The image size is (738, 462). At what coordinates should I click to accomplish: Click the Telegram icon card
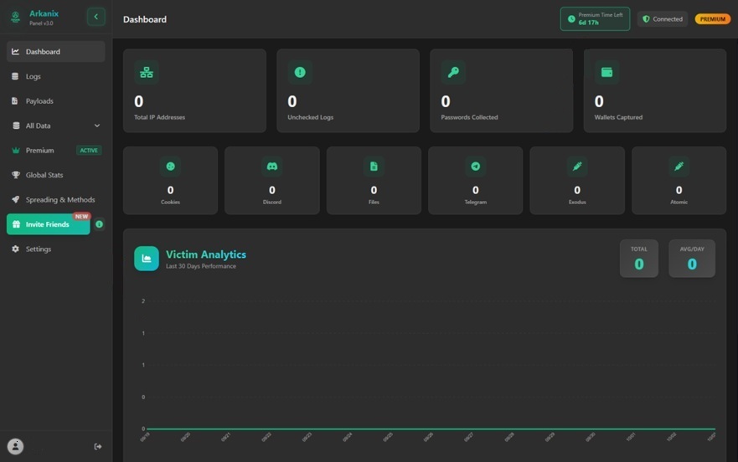(475, 181)
